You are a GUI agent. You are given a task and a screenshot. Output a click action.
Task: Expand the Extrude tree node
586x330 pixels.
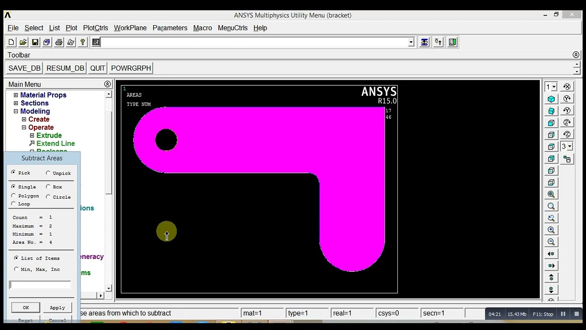(x=32, y=136)
